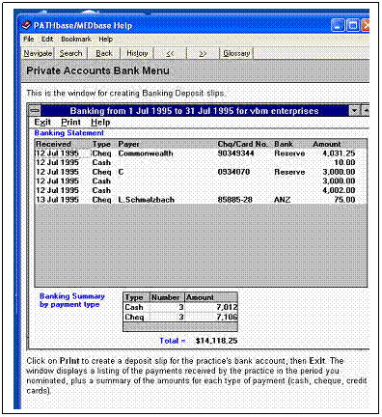The image size is (382, 417).
Task: Select the amount 75.00
Action: tap(344, 200)
